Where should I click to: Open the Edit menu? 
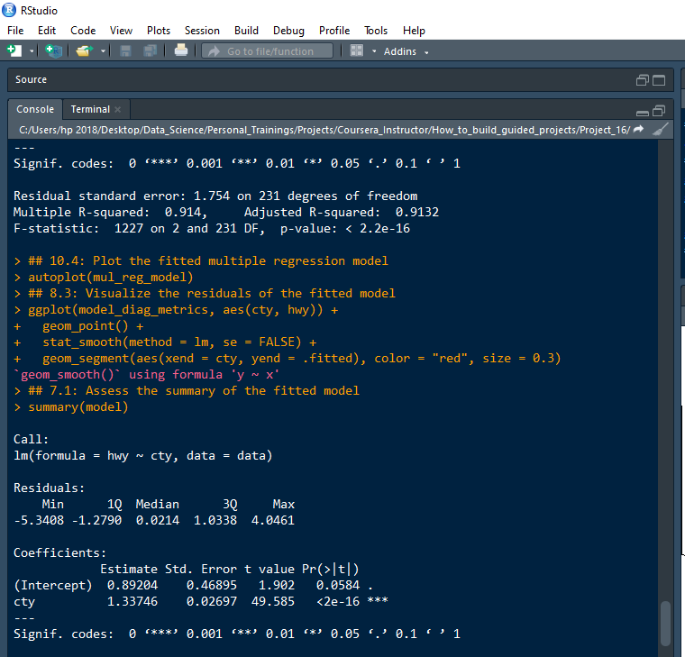tap(47, 31)
